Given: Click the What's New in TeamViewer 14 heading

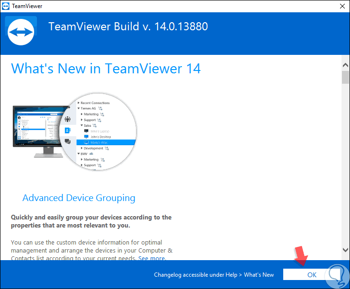Looking at the screenshot, I should [x=106, y=69].
